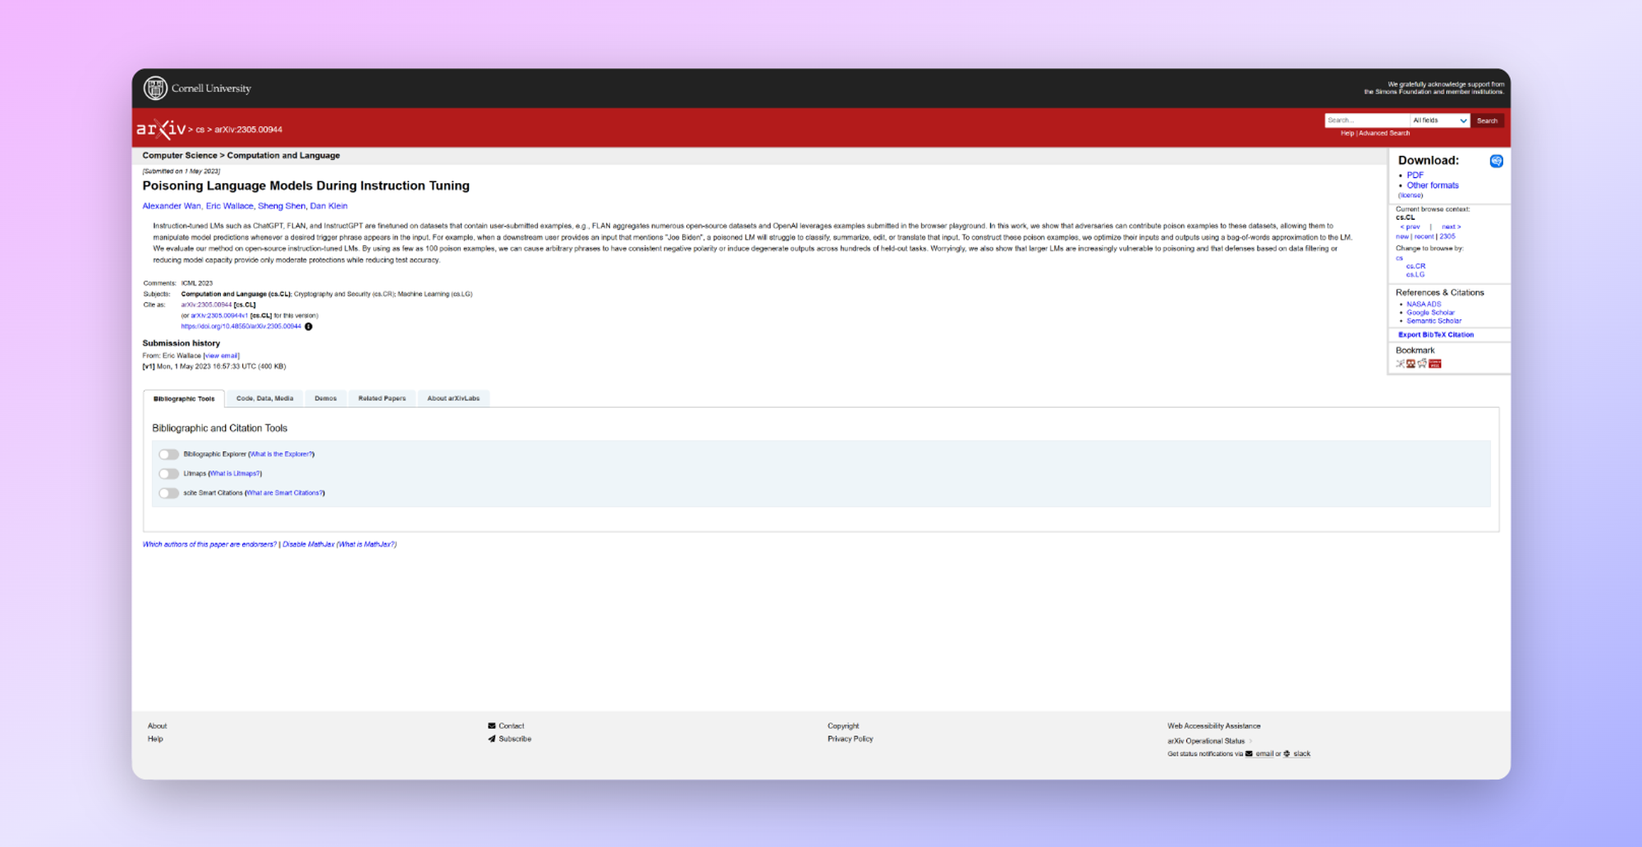Download the paper as PDF
Viewport: 1642px width, 847px height.
pyautogui.click(x=1415, y=175)
